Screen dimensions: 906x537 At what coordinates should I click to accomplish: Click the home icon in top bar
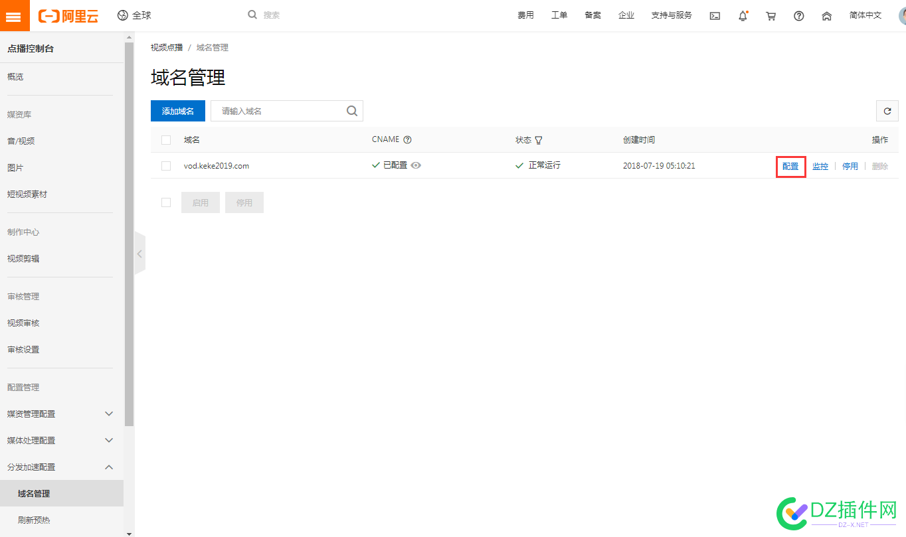pos(827,16)
